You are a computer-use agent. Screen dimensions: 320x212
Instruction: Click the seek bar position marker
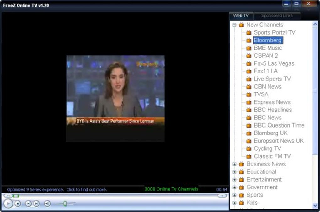click(16, 196)
